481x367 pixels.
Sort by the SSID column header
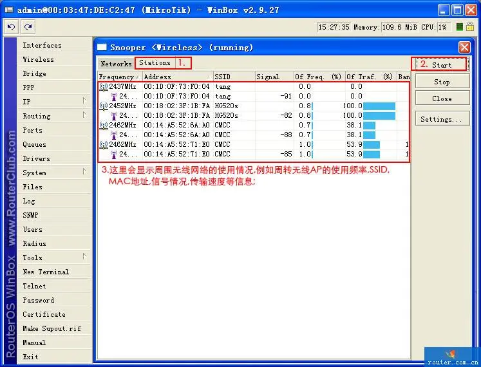point(234,77)
